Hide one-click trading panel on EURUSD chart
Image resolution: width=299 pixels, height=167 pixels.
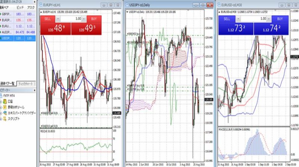pyautogui.click(x=219, y=12)
